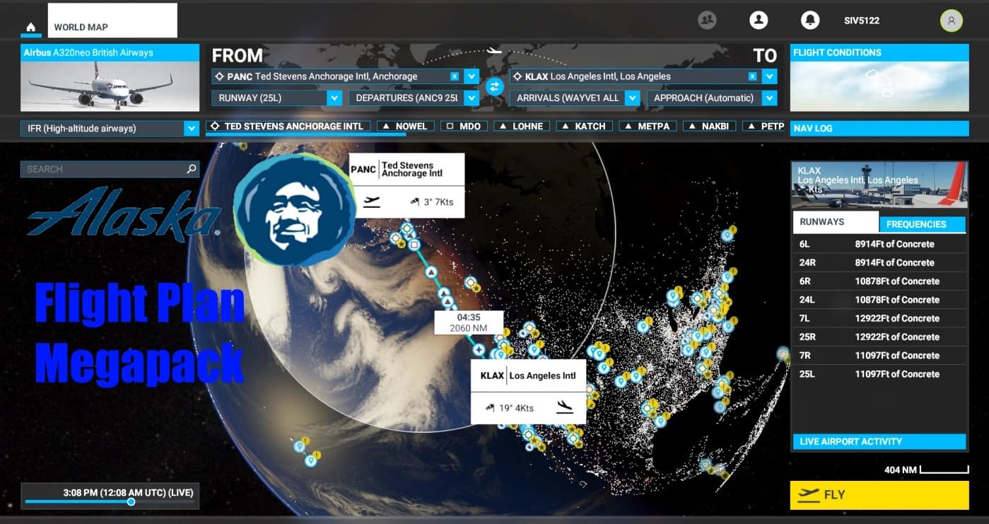This screenshot has height=524, width=989.
Task: Open the ARRIVALS (WAYVE1 ALL) dropdown
Action: [x=633, y=98]
